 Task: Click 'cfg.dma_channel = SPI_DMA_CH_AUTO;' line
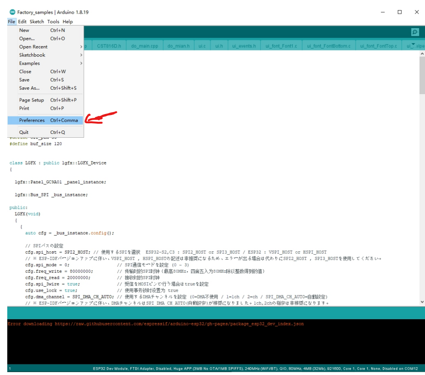(x=70, y=296)
